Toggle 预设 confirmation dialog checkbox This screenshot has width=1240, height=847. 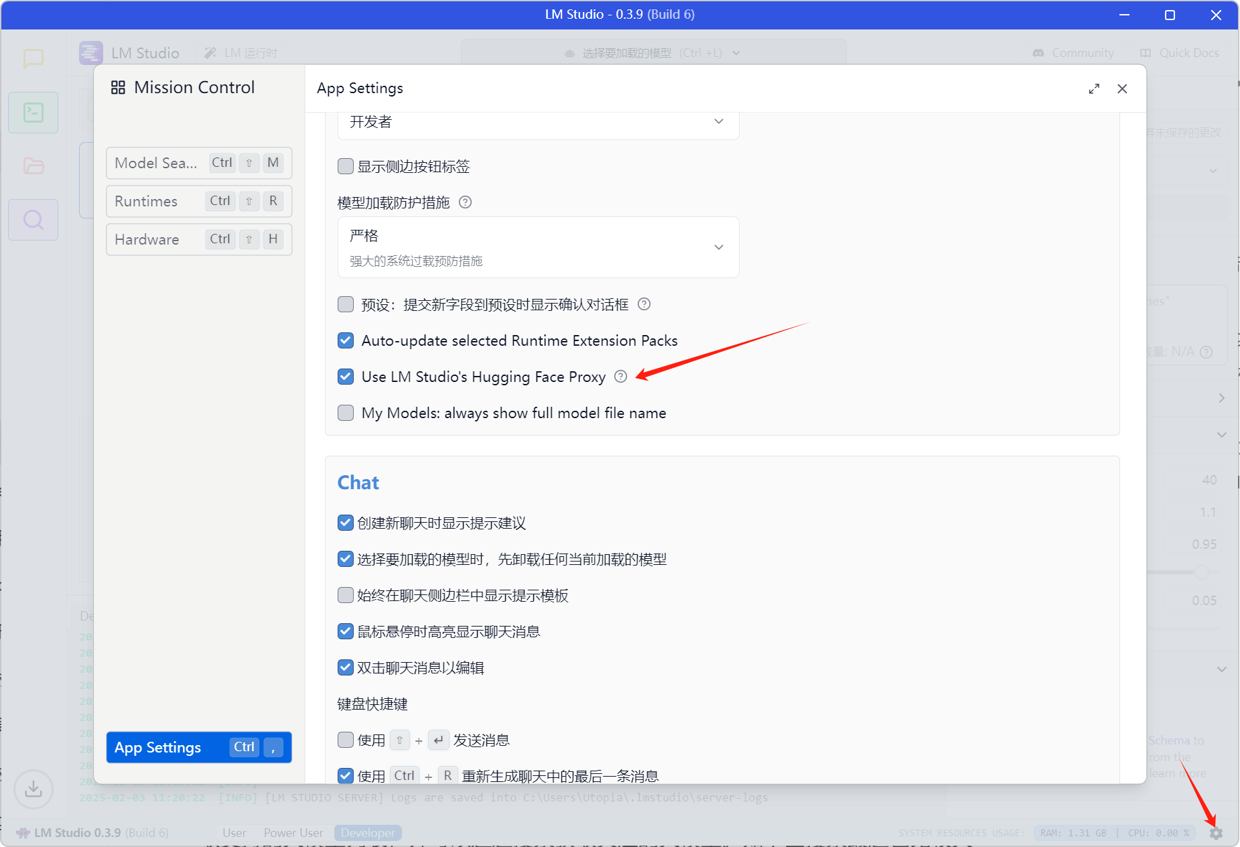(346, 304)
